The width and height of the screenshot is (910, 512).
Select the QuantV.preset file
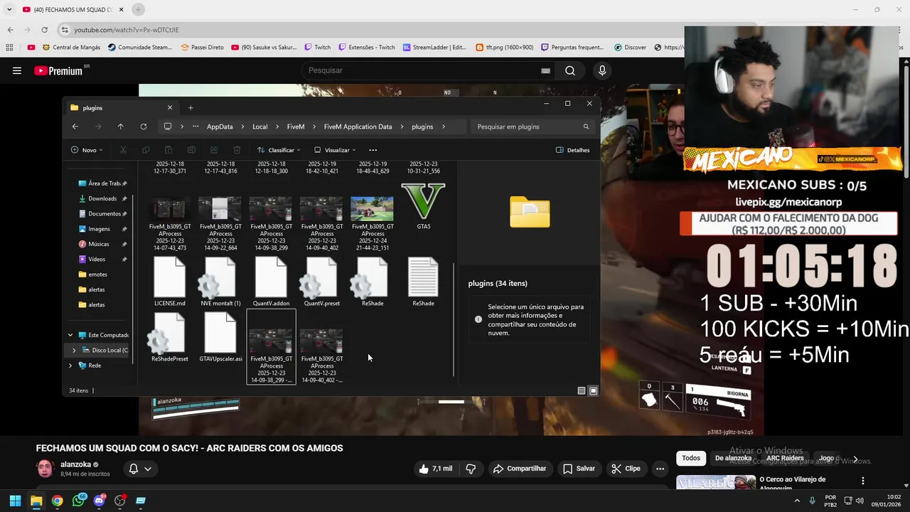[321, 282]
